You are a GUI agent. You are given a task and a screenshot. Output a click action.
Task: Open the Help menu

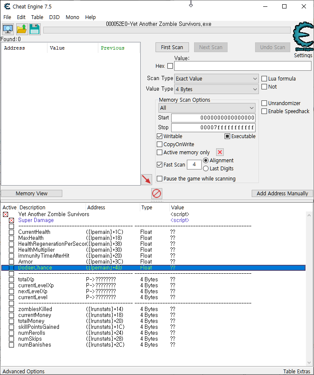point(90,17)
